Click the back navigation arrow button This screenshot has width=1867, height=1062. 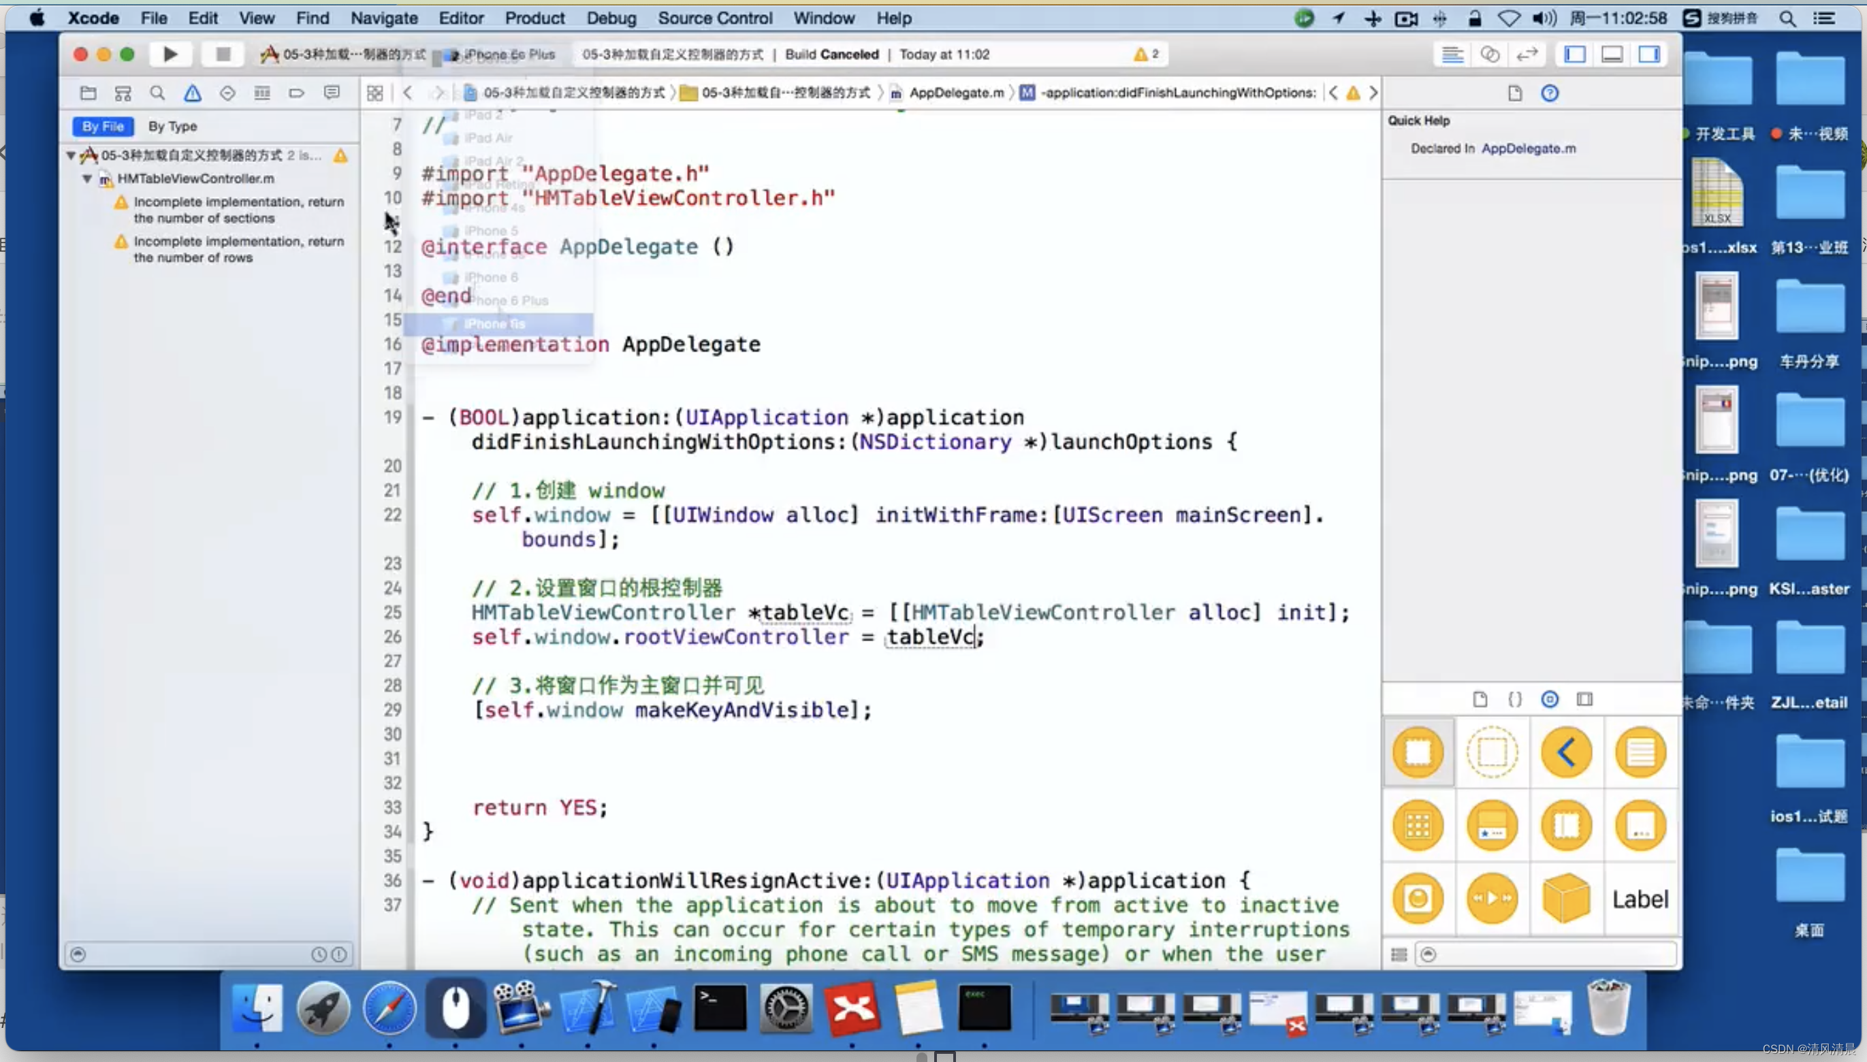(x=406, y=91)
